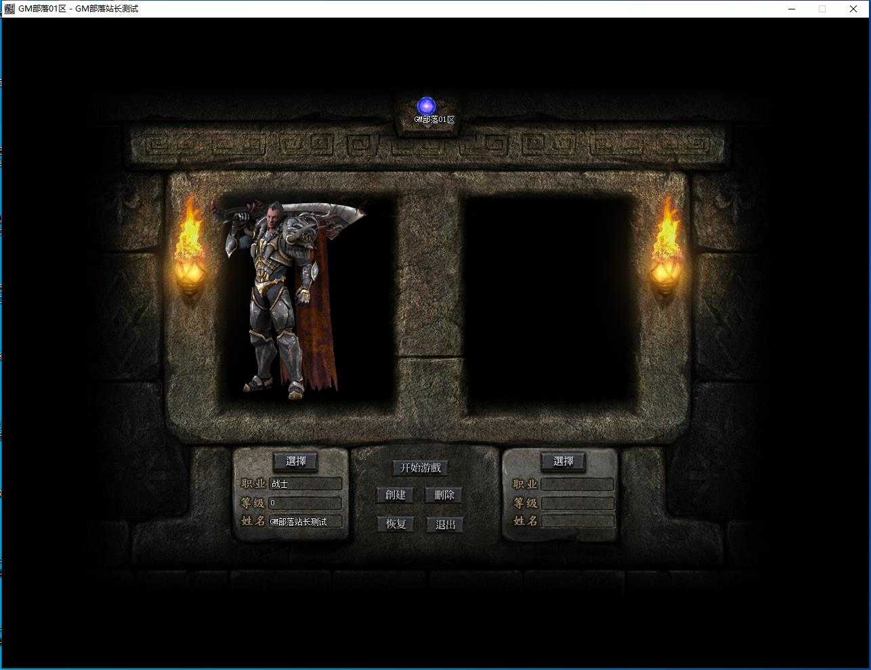Click the right empty 等级 field
This screenshot has width=871, height=670.
(x=578, y=503)
